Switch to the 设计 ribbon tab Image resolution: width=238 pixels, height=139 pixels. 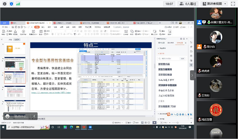pyautogui.click(x=49, y=27)
